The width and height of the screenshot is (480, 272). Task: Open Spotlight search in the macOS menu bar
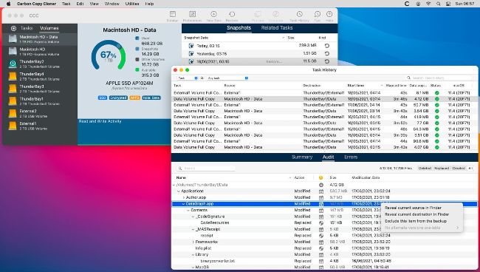pyautogui.click(x=439, y=4)
